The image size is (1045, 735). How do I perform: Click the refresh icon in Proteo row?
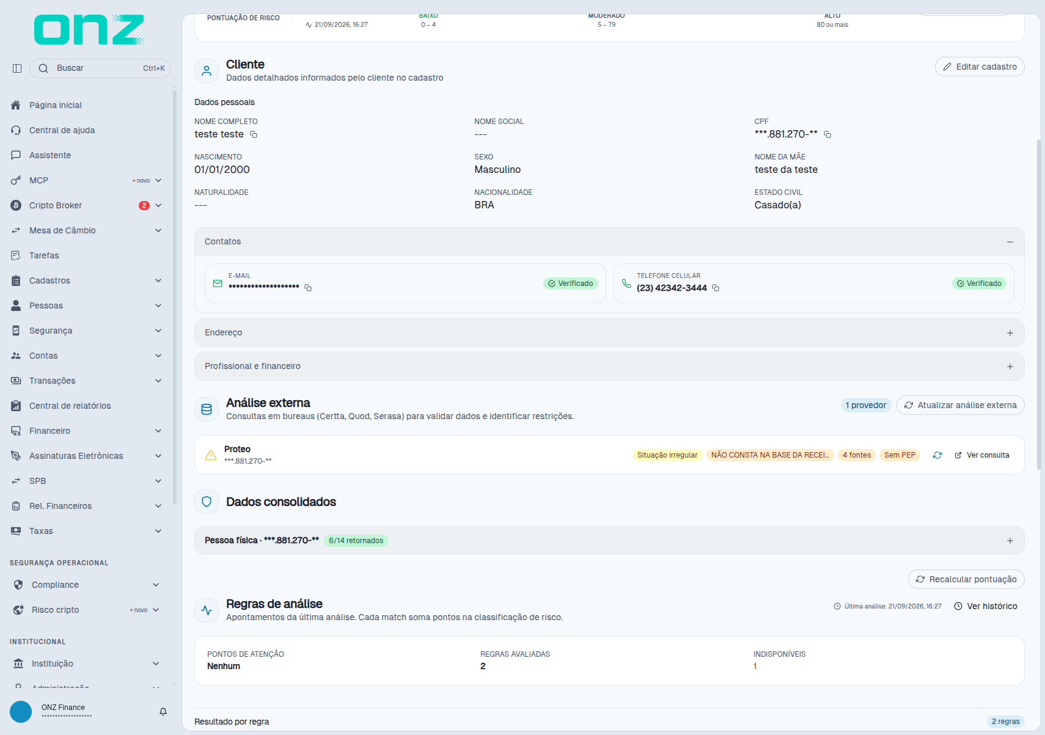coord(937,455)
